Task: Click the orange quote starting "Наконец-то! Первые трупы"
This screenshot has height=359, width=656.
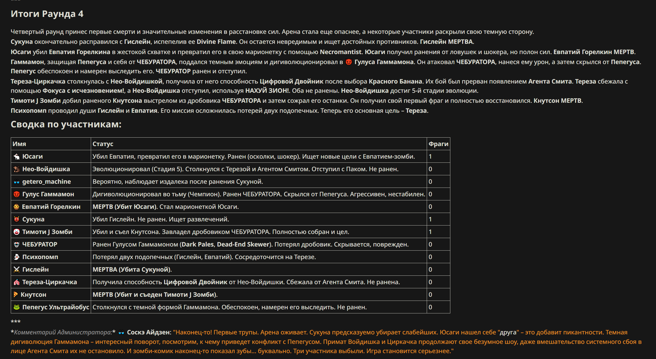Action: click(x=326, y=342)
